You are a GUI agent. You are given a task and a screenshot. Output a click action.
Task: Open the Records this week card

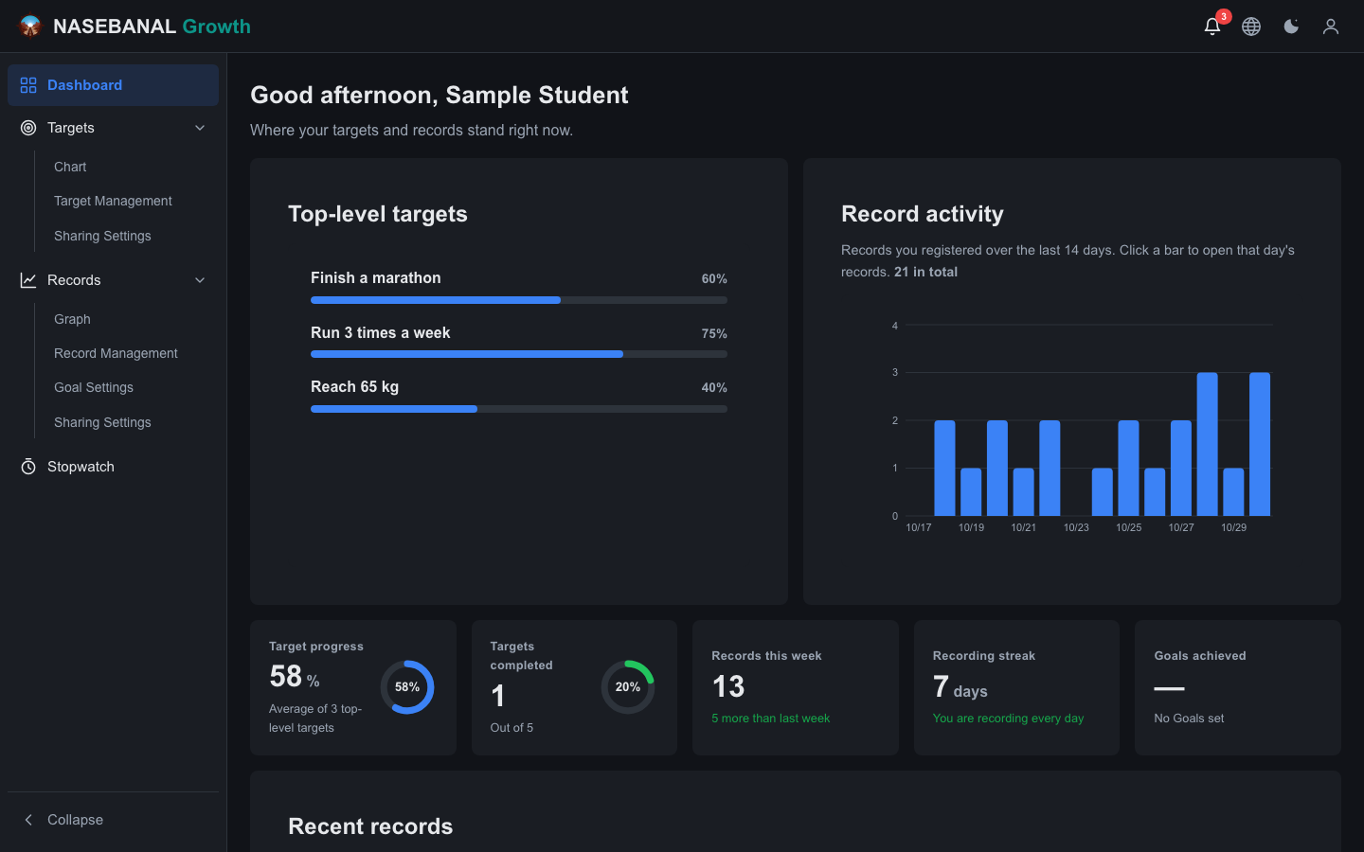coord(796,687)
